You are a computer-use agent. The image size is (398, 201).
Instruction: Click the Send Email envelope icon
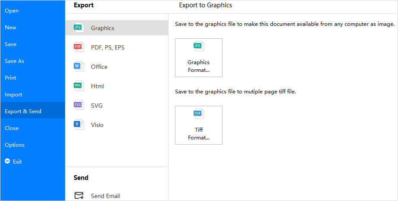pos(78,195)
